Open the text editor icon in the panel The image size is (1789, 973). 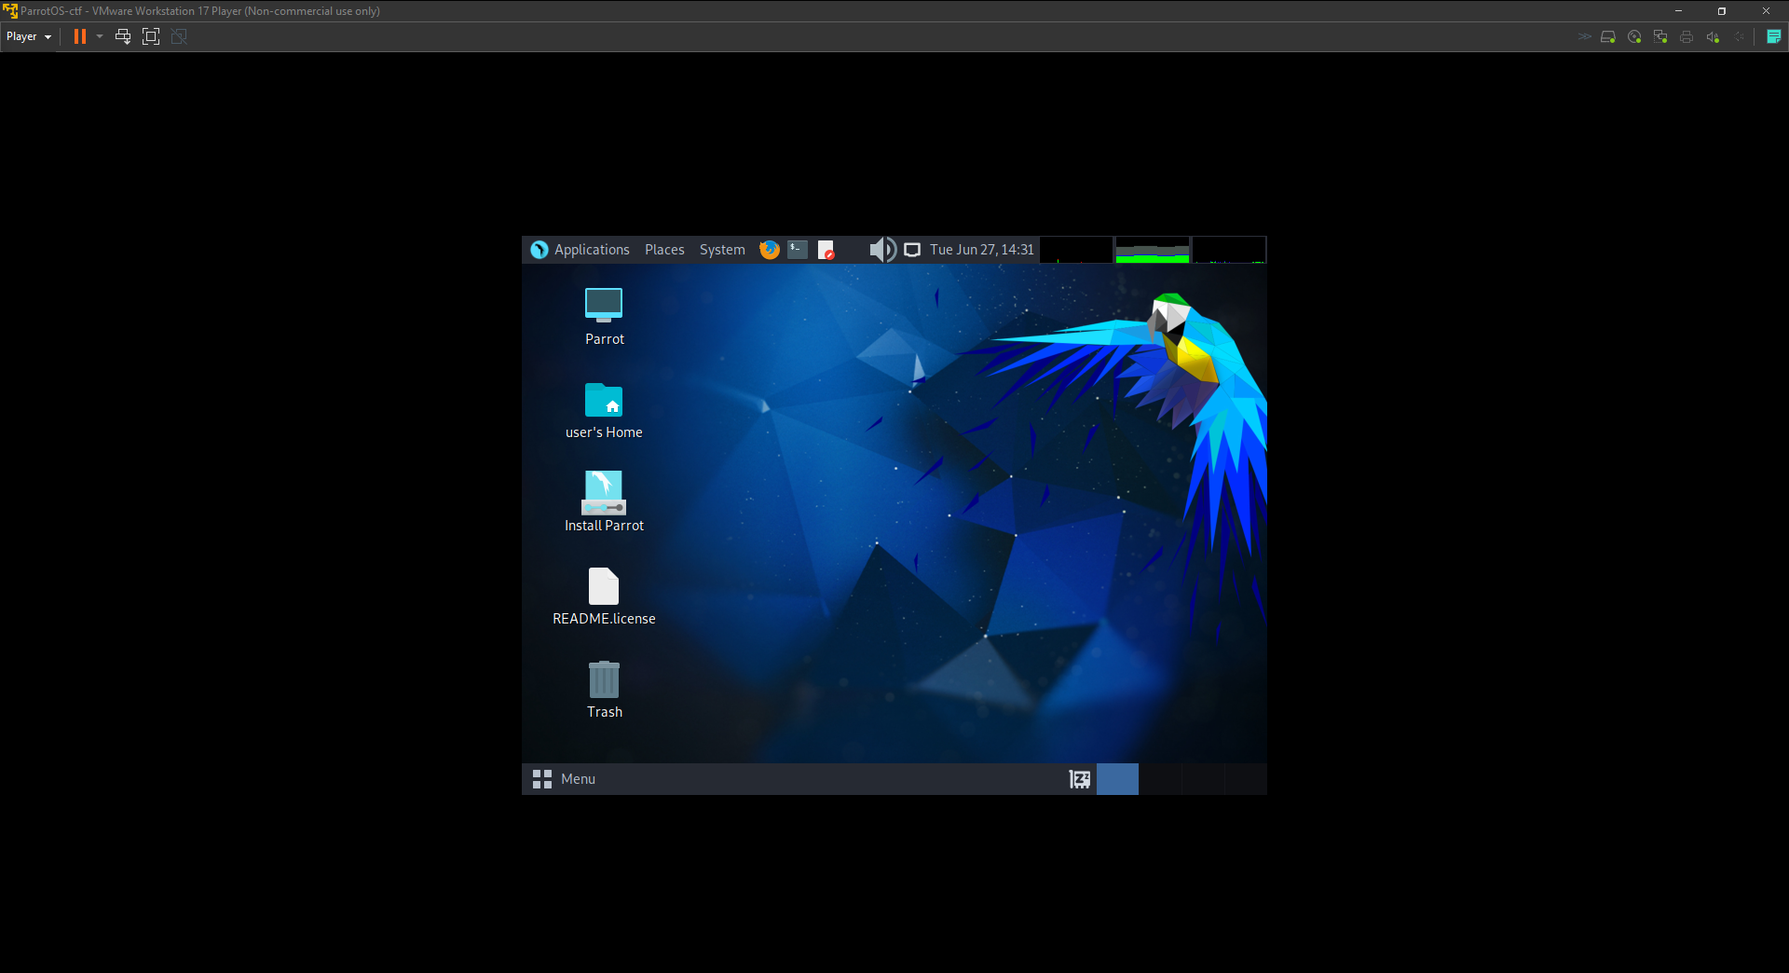point(826,249)
